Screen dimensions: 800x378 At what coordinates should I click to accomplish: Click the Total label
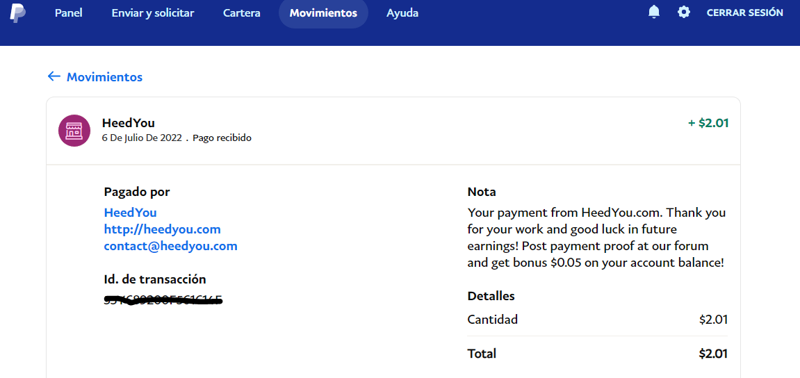(x=482, y=354)
